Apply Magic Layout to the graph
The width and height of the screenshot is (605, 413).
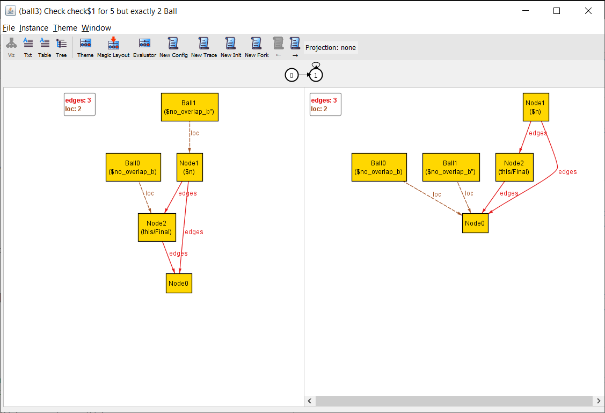113,47
